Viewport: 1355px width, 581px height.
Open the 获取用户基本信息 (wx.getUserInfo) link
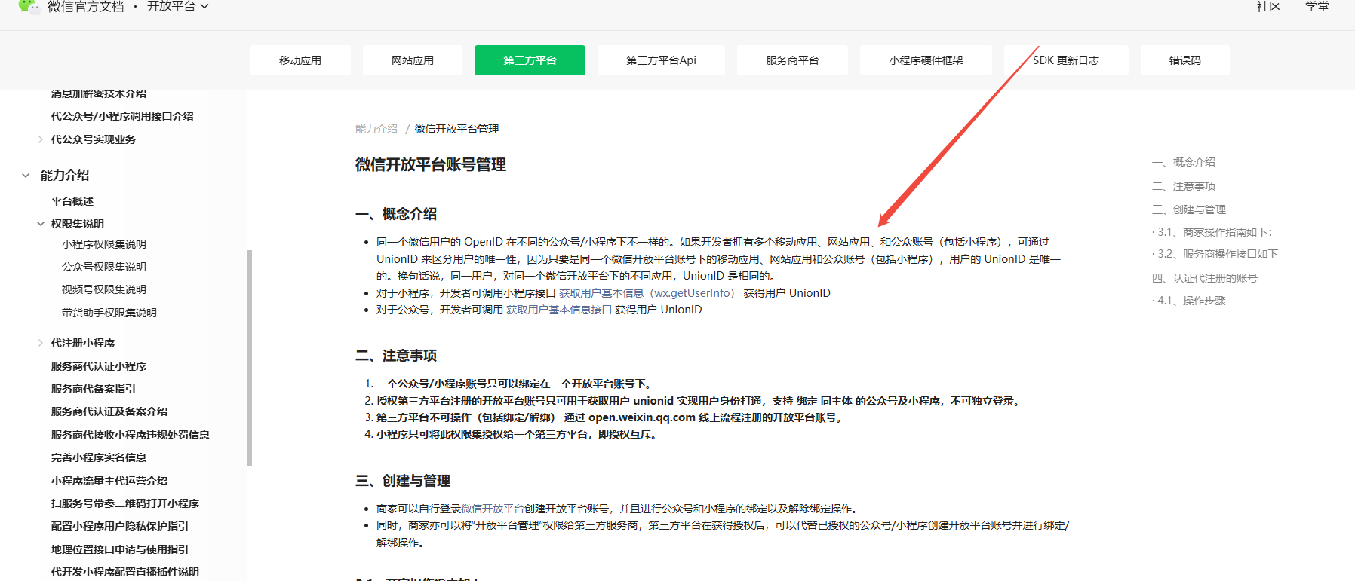[x=647, y=293]
